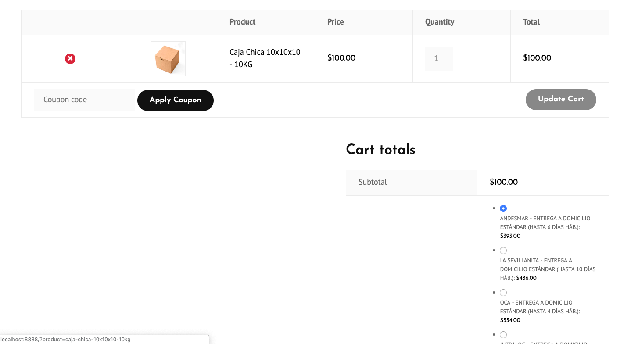
Task: Click the Apply Coupon button
Action: pyautogui.click(x=176, y=100)
